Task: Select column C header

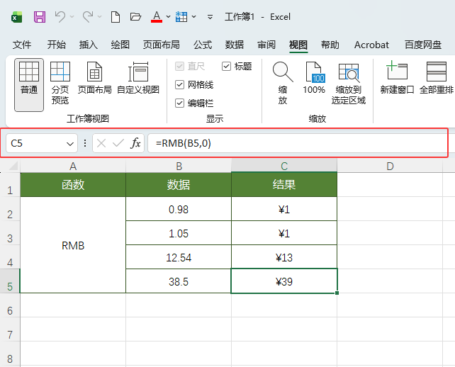Action: (284, 166)
